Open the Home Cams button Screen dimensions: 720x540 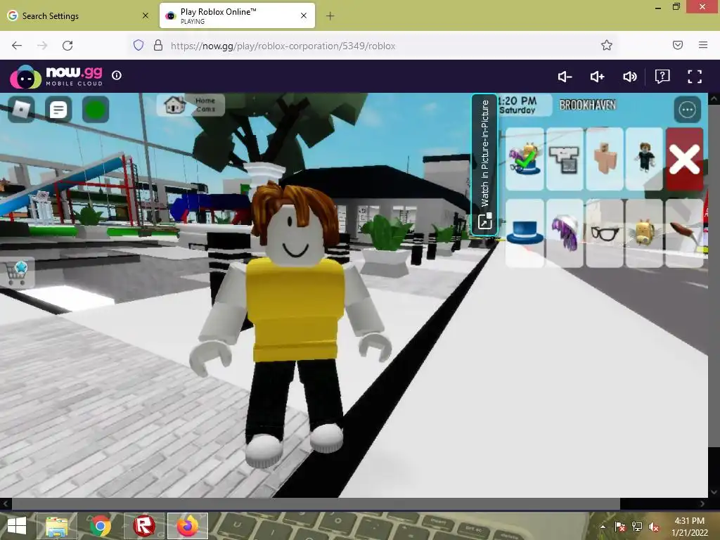(191, 105)
